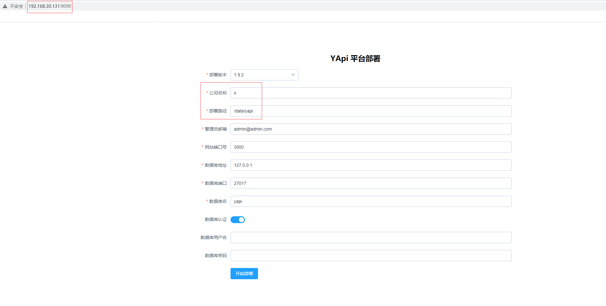Click the 管理员邮箱 input field

[371, 129]
